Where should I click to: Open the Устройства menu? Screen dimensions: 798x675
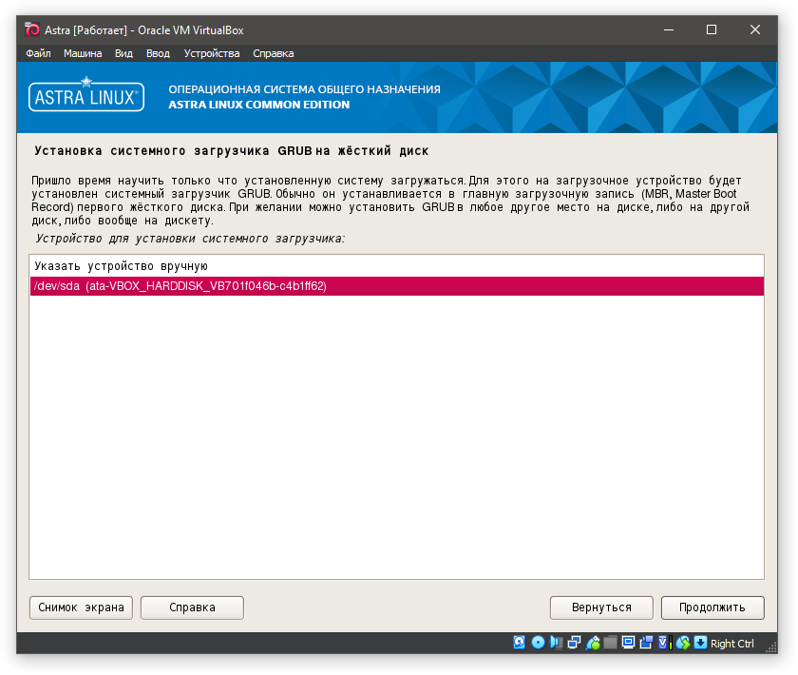click(x=212, y=53)
